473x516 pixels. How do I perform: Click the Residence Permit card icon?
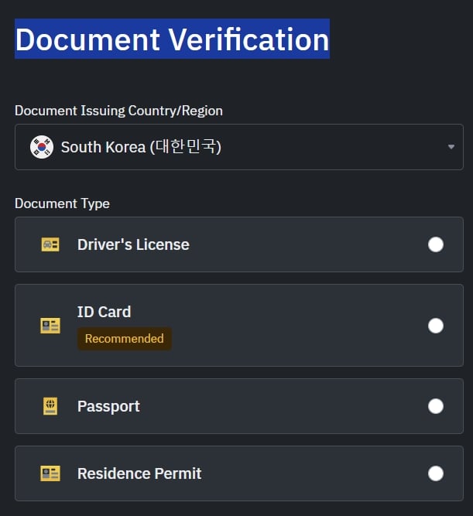[50, 473]
